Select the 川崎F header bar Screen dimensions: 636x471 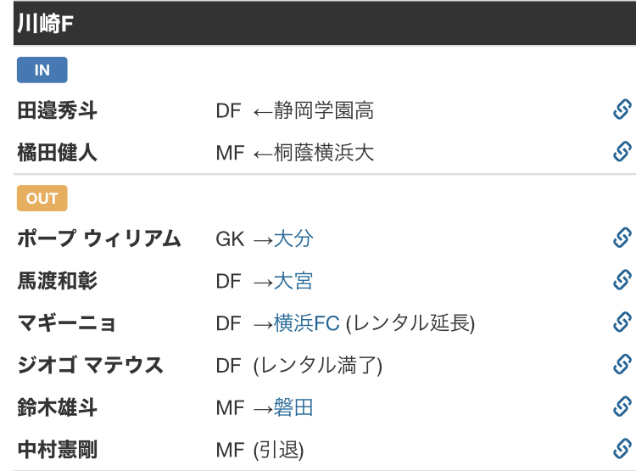pos(325,23)
